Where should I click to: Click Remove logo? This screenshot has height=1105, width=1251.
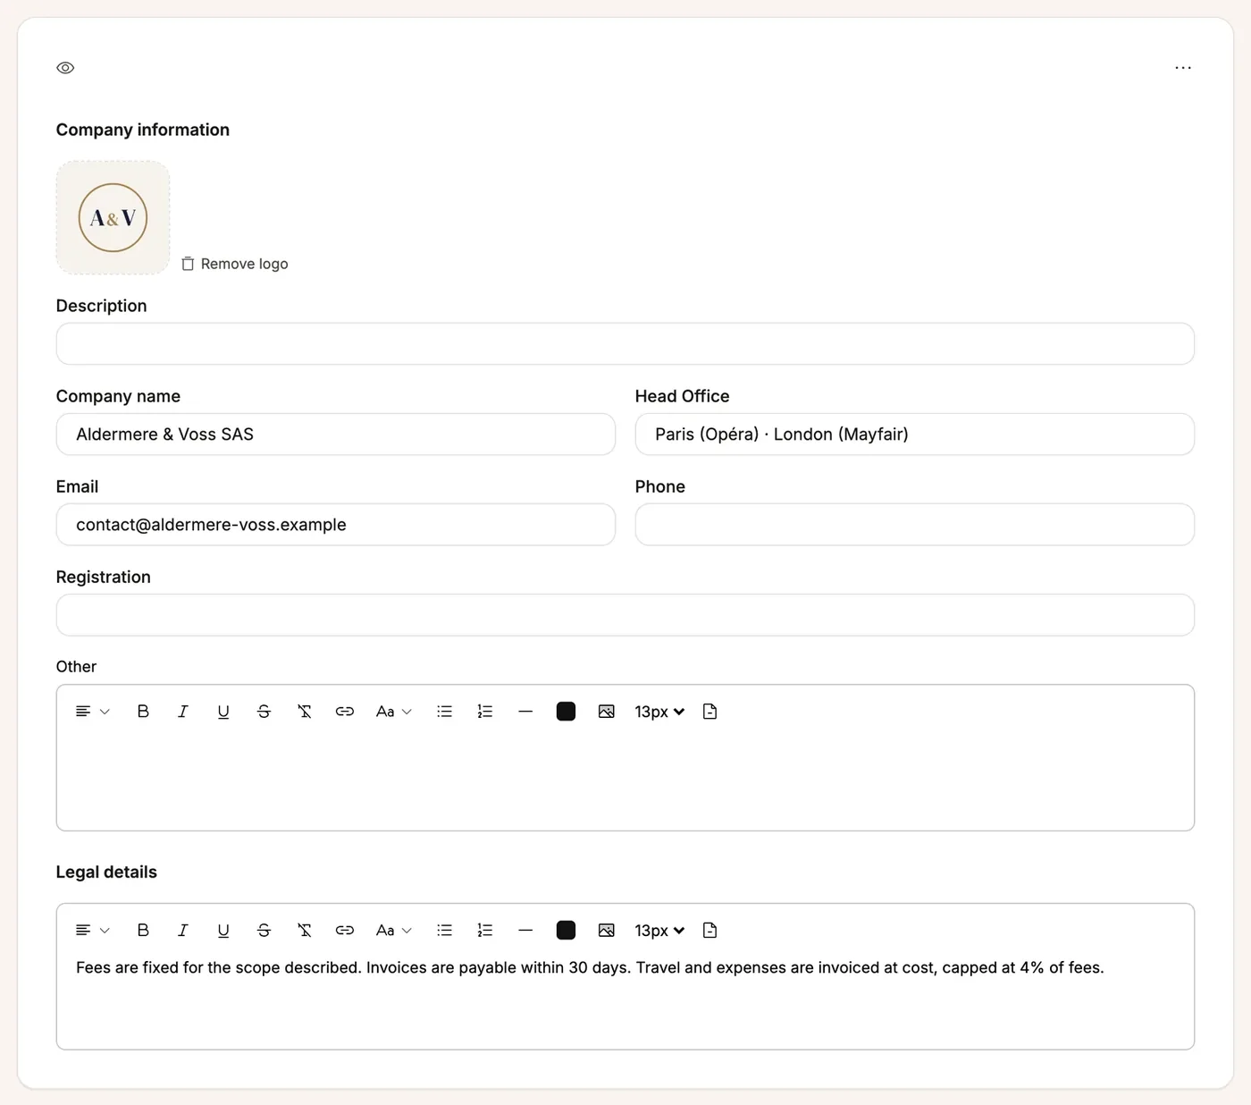click(235, 264)
